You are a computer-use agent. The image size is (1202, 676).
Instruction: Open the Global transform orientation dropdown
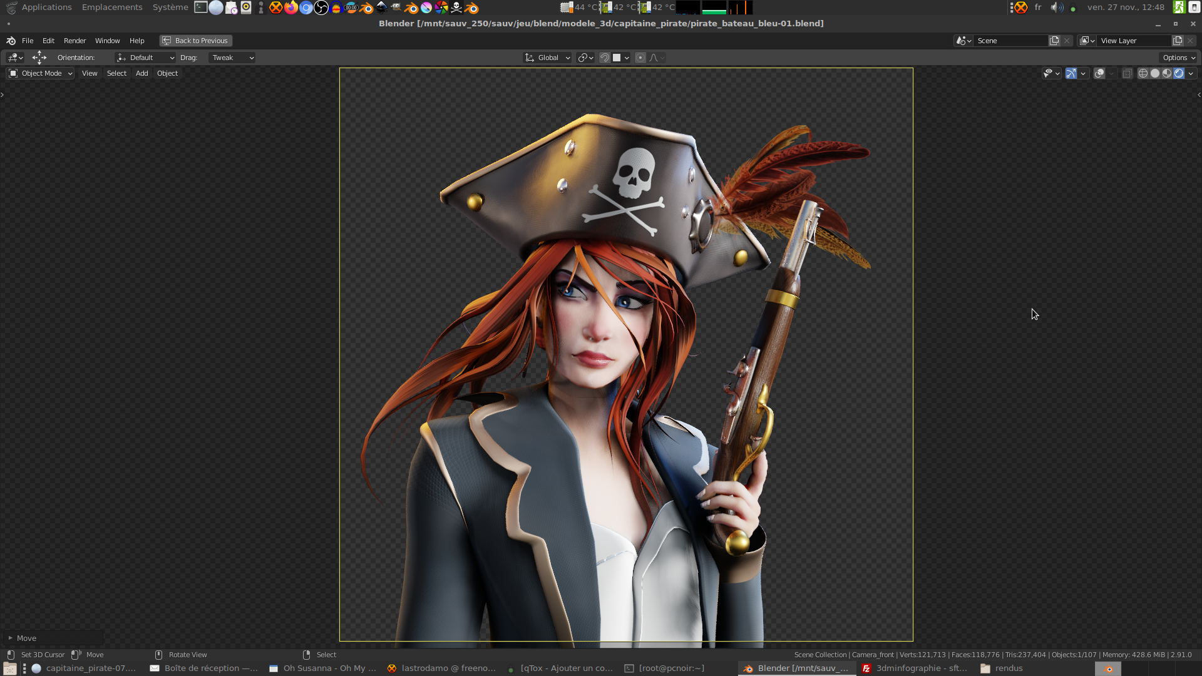[547, 58]
